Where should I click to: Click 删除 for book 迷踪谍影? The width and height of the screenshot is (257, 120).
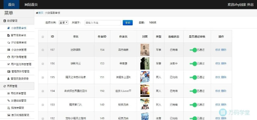224,50
